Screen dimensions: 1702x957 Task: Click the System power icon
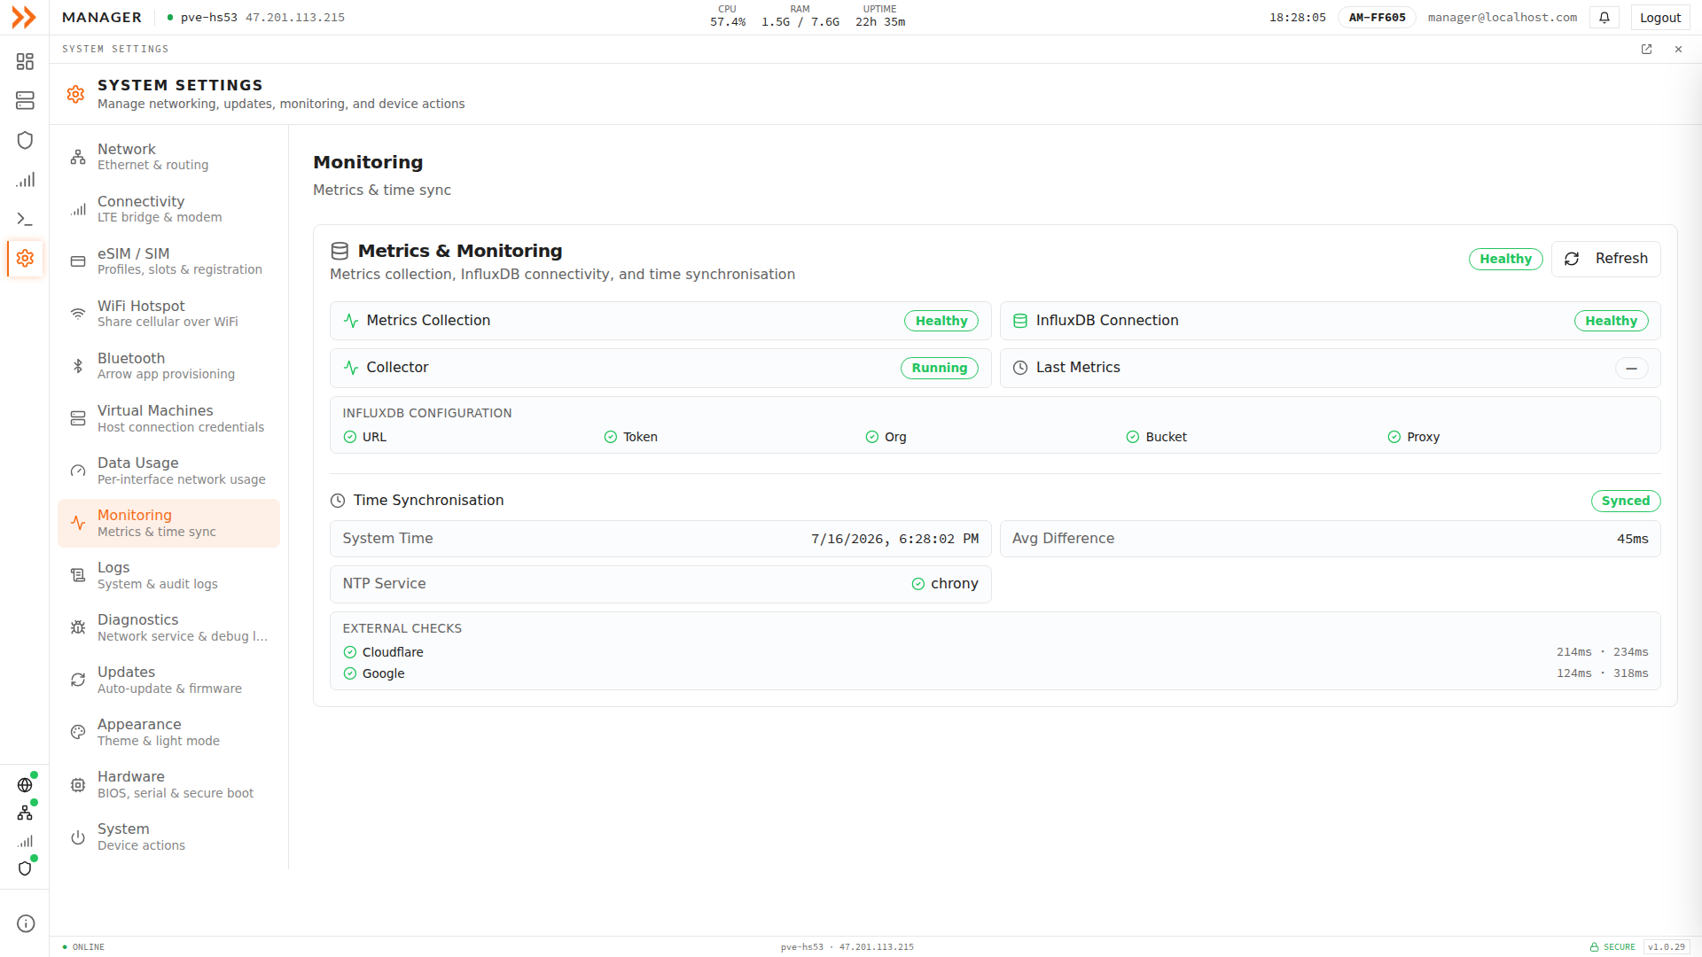click(x=78, y=837)
